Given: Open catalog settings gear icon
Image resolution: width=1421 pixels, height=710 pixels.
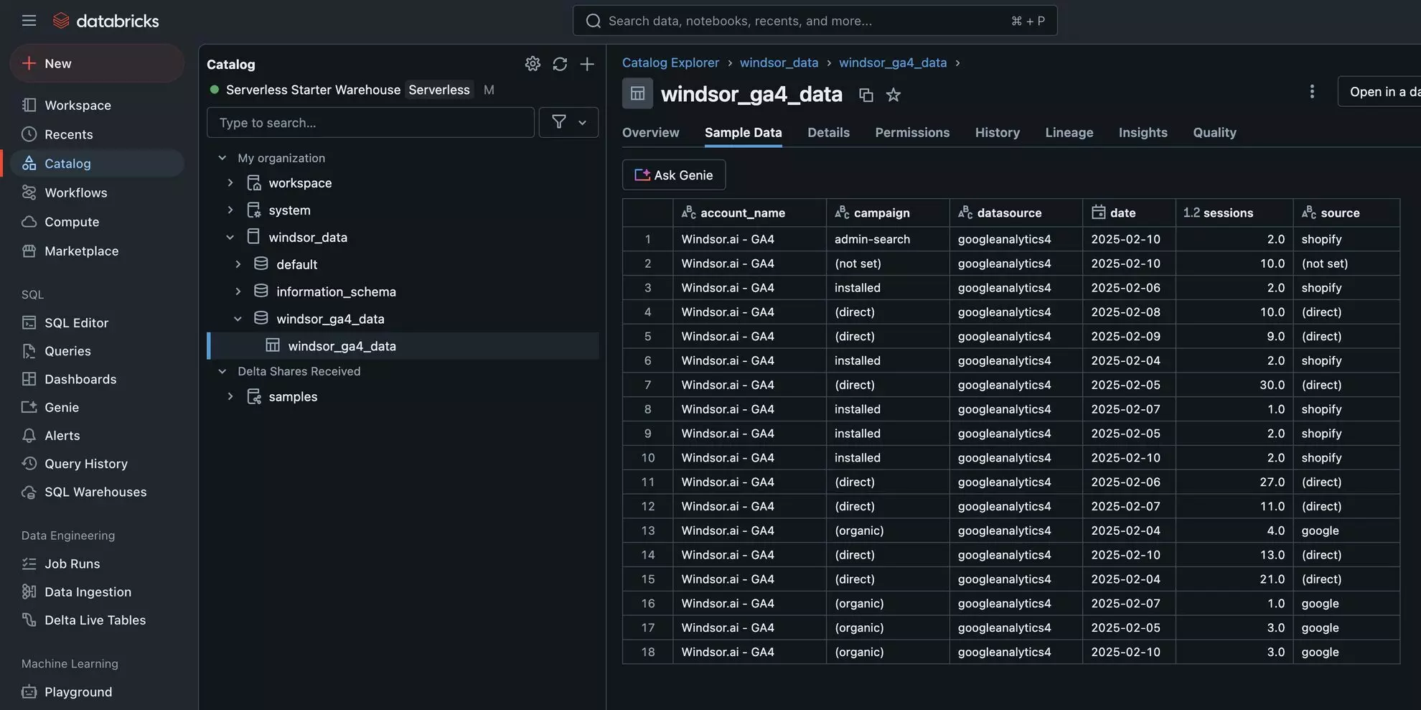Looking at the screenshot, I should point(533,64).
